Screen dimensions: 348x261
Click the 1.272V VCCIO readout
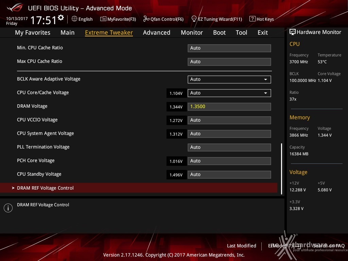pyautogui.click(x=176, y=120)
